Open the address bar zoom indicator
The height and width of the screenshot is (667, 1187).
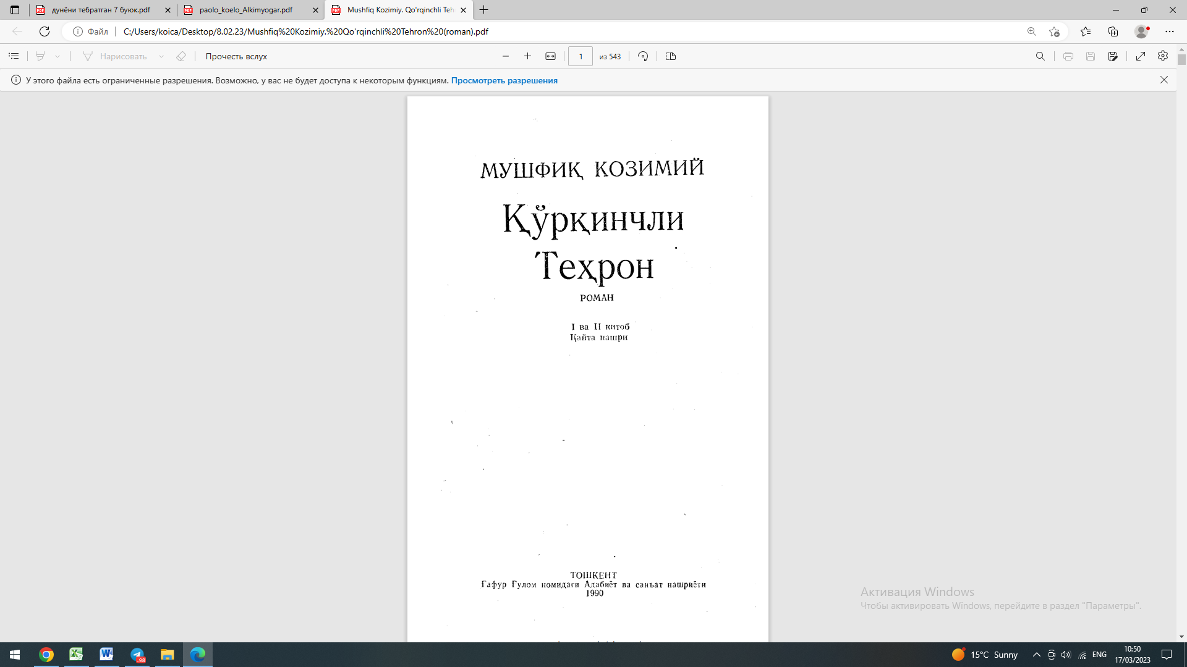[x=1032, y=31]
